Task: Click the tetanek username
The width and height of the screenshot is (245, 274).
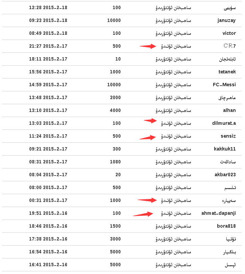Action: pos(227,72)
